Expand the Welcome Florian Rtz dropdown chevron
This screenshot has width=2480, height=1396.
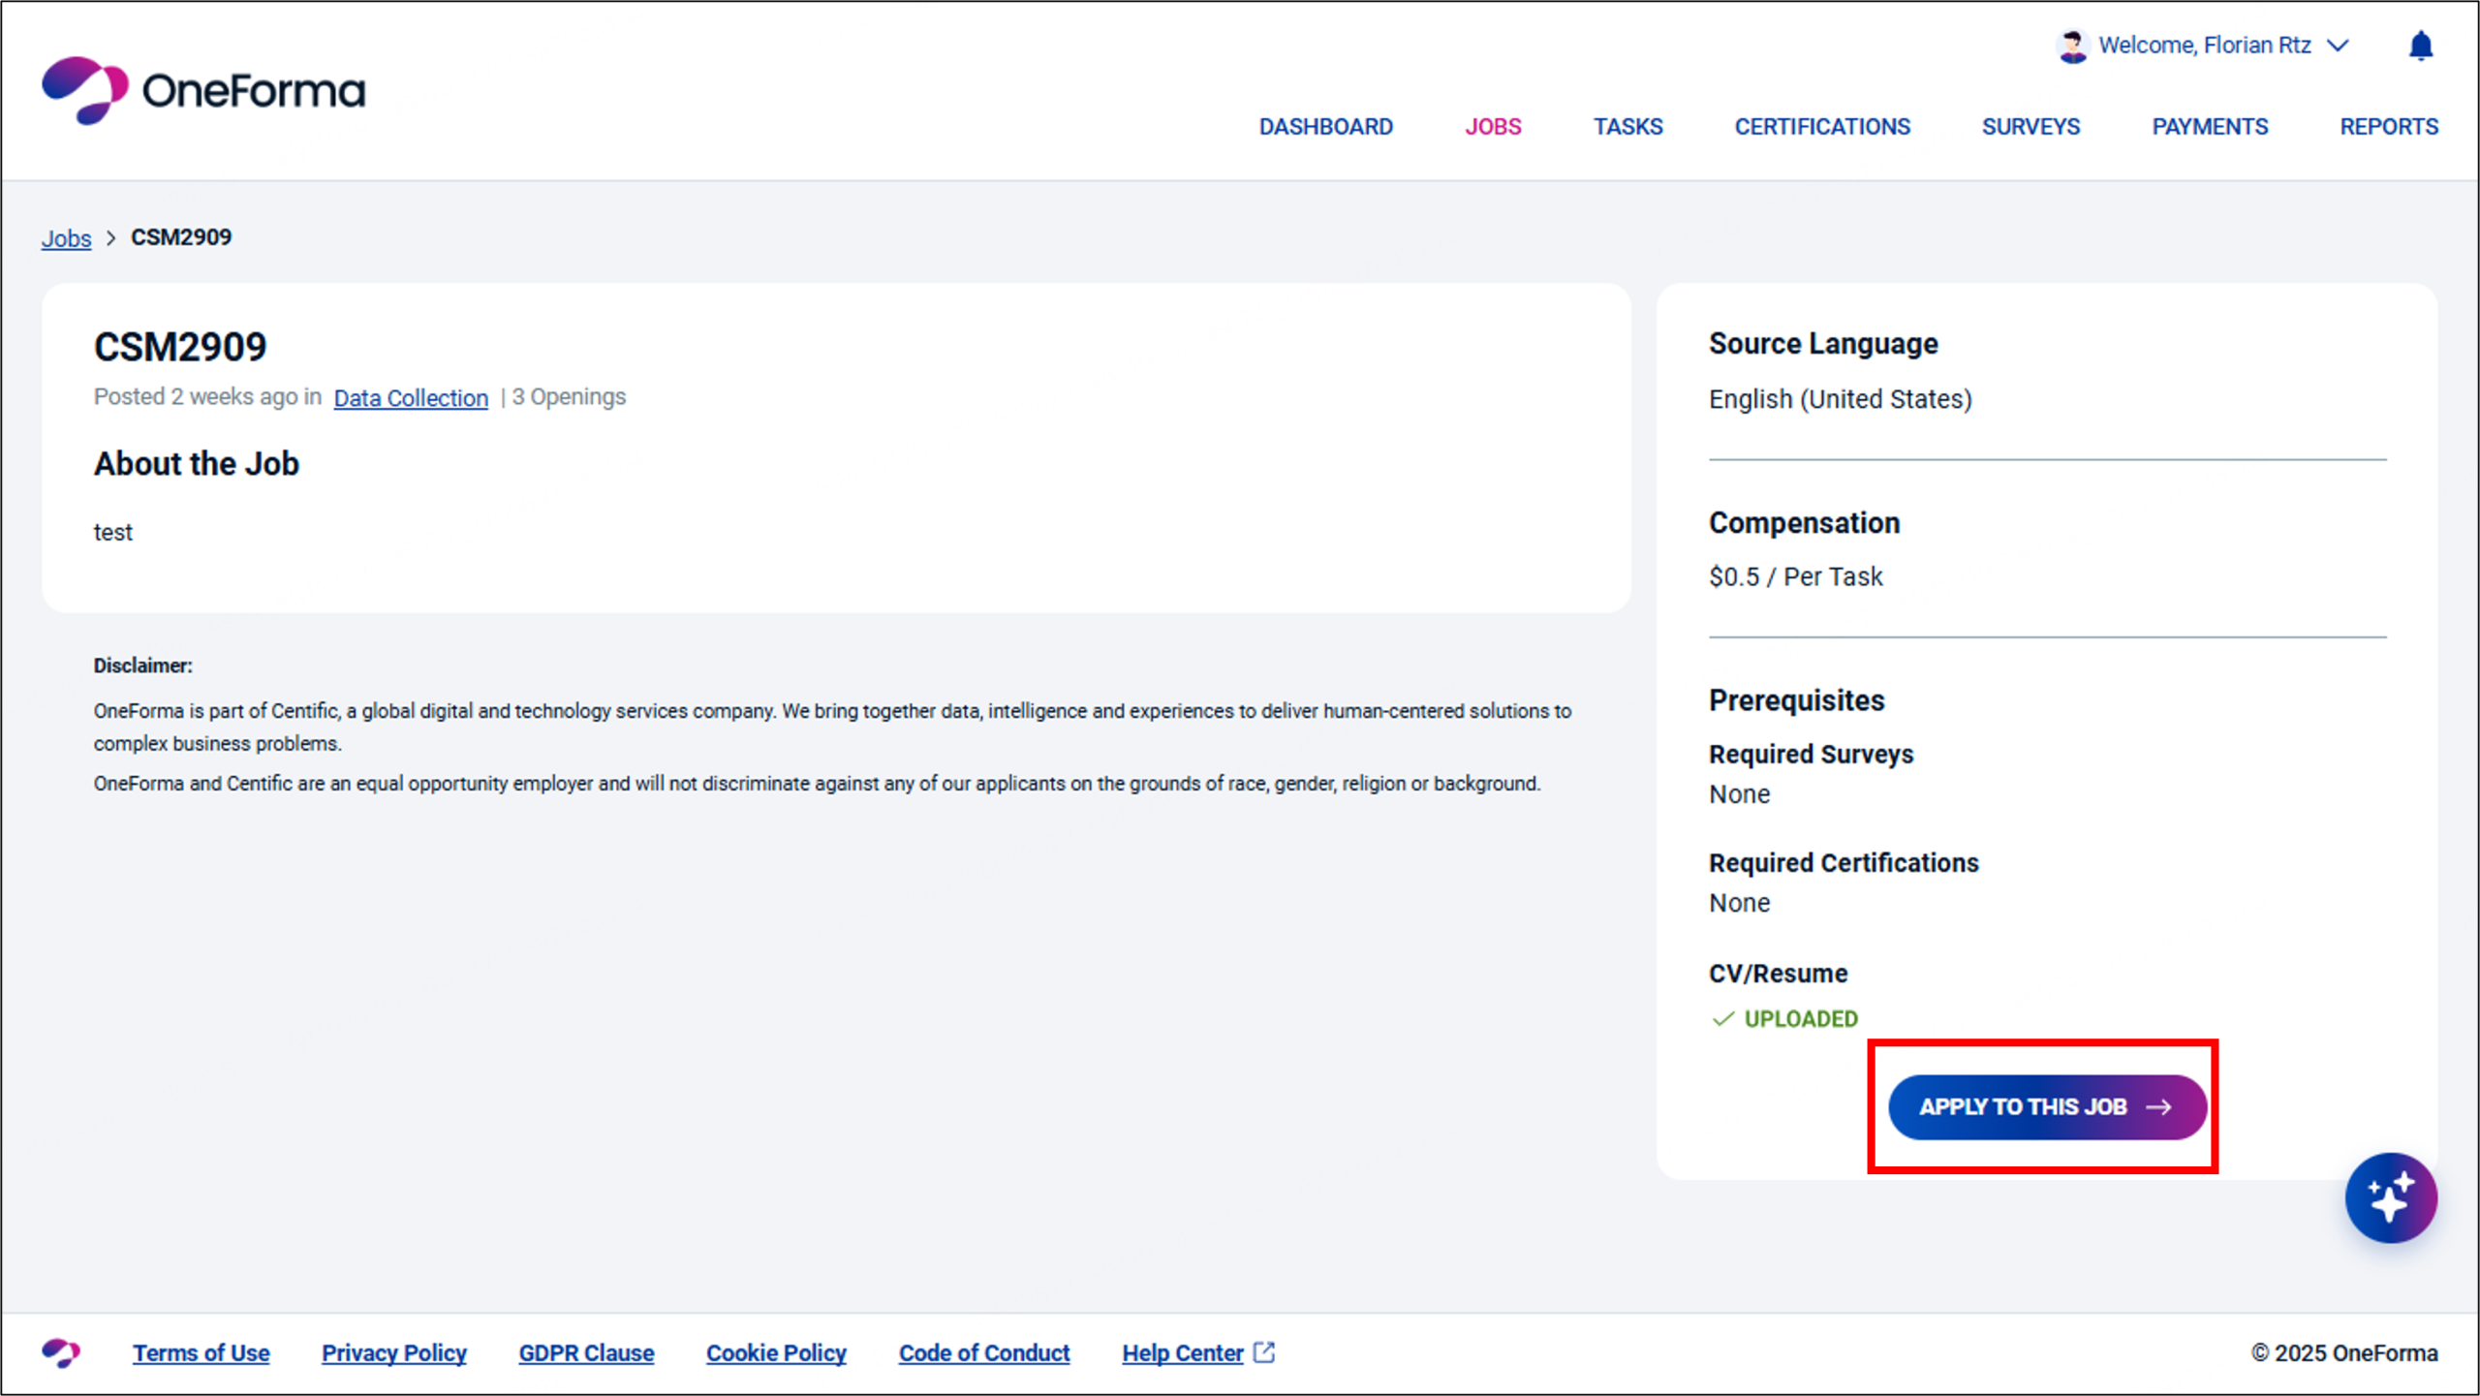(2338, 46)
